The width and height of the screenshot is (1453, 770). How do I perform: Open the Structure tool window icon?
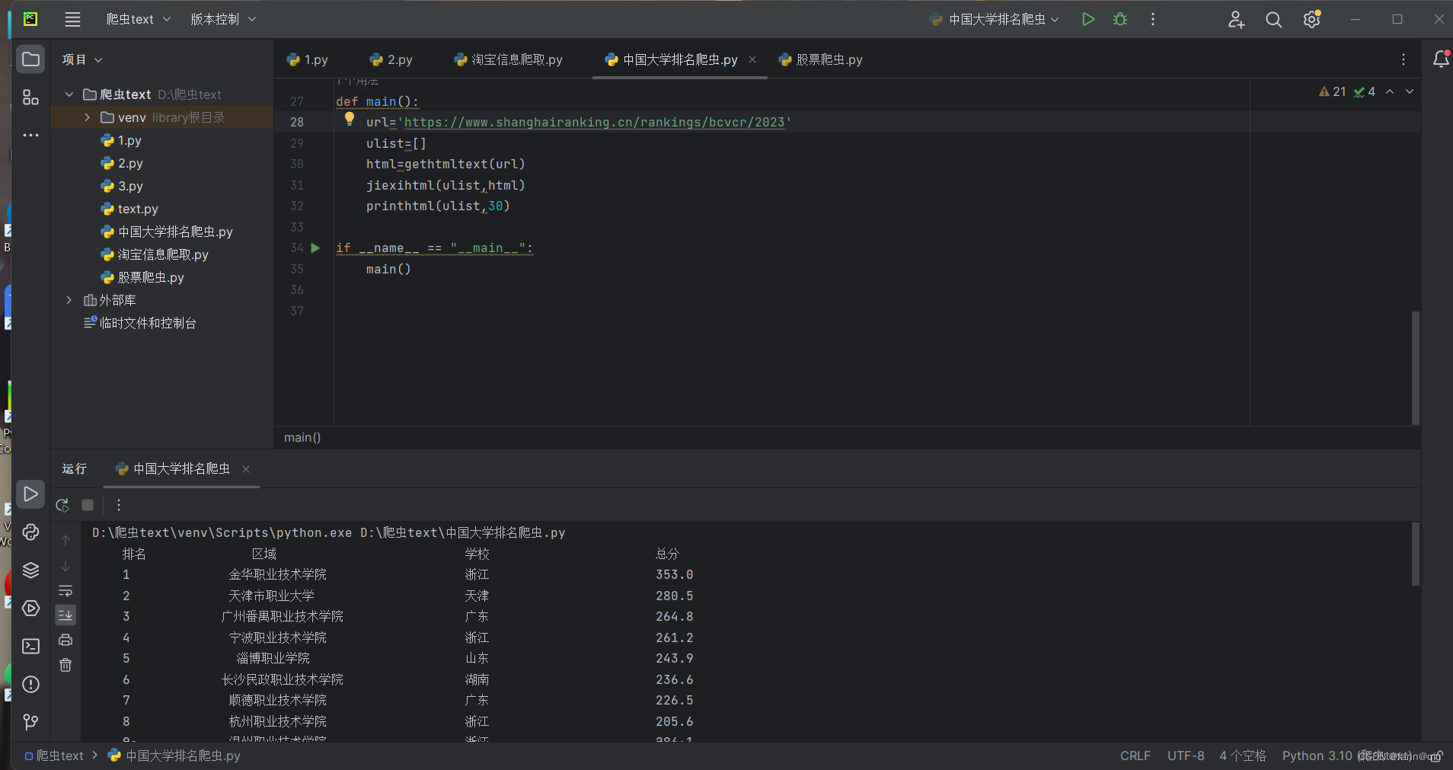tap(30, 97)
